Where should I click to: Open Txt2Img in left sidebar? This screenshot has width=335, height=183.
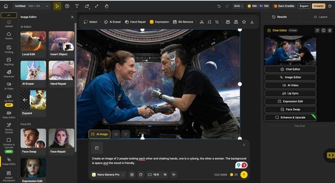(x=9, y=49)
